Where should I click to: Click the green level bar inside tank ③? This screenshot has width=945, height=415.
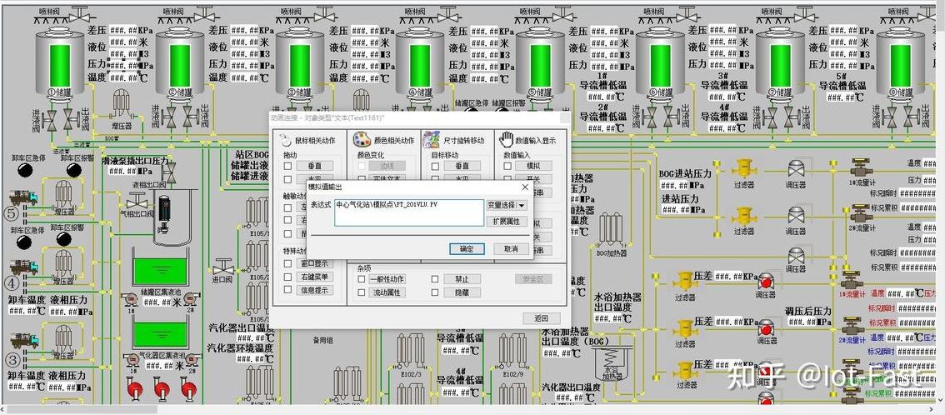coord(300,65)
